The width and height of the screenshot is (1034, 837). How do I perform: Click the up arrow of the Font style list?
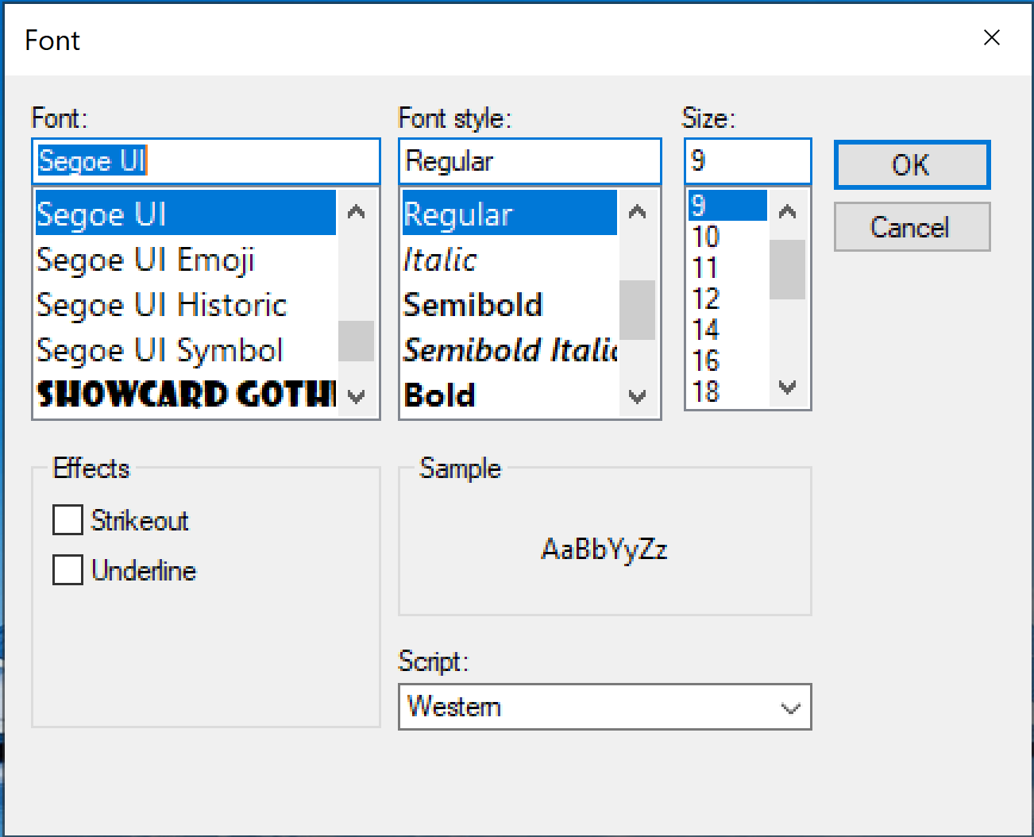(638, 211)
